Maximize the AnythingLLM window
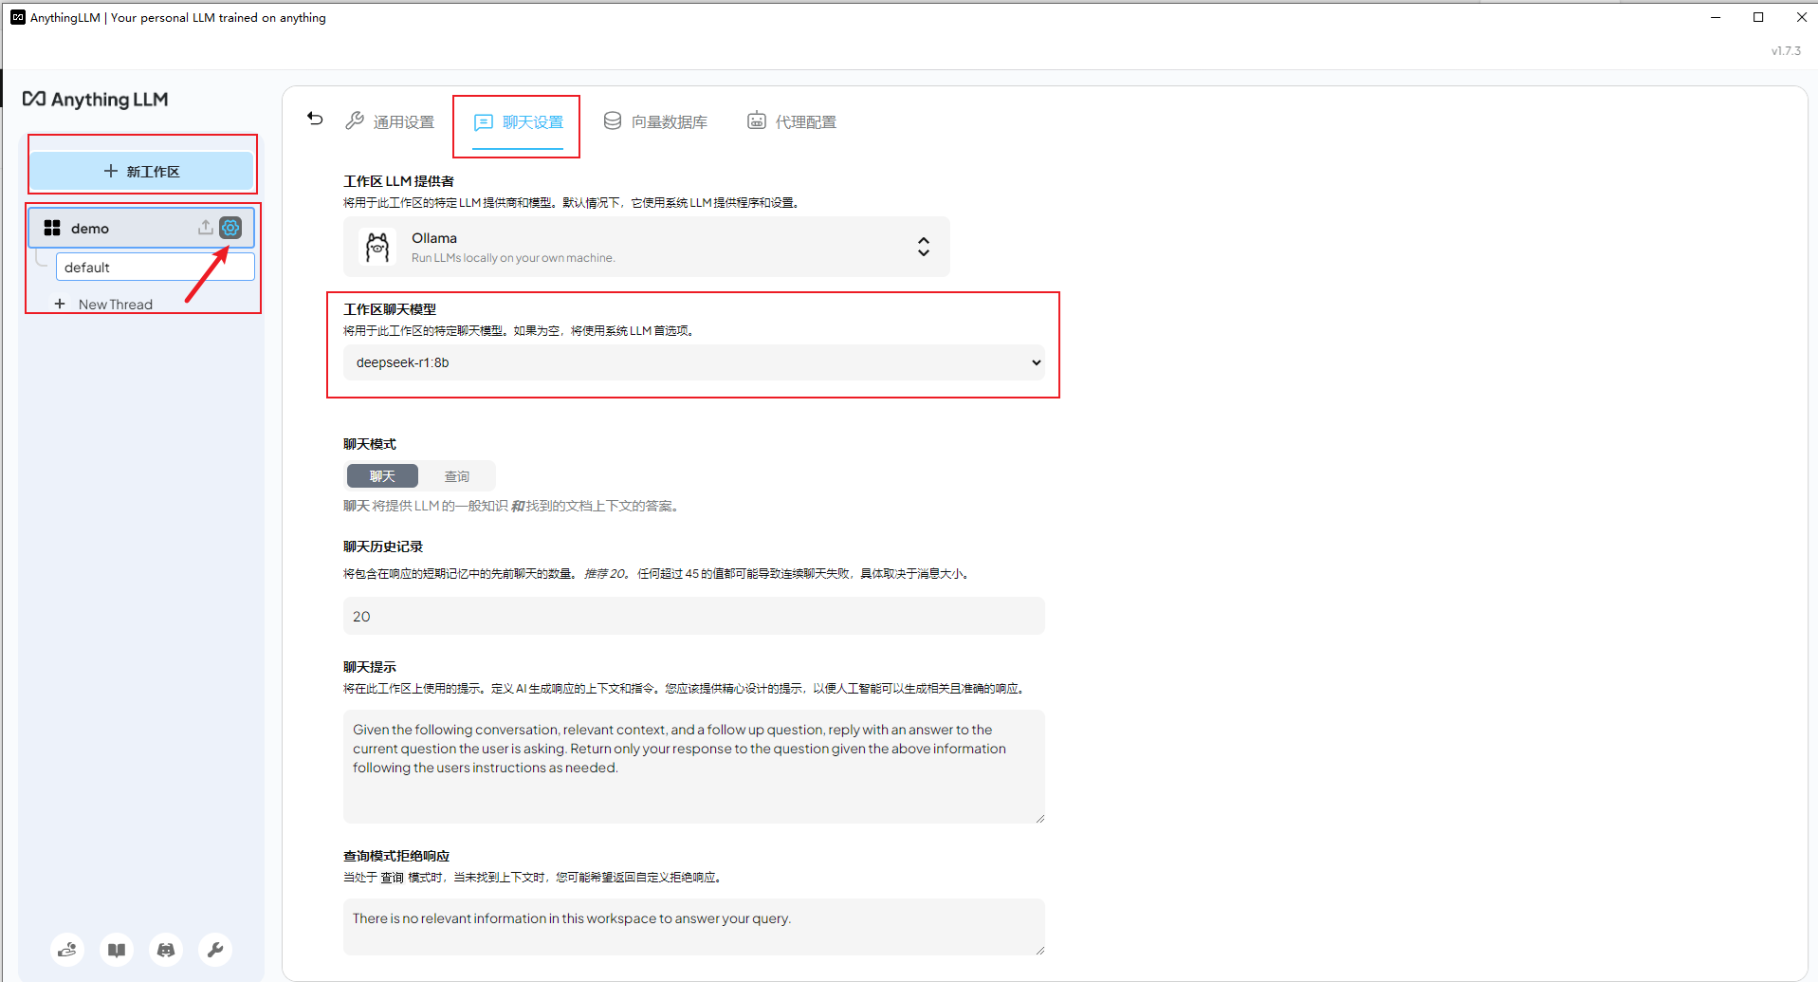This screenshot has height=982, width=1818. click(1758, 17)
